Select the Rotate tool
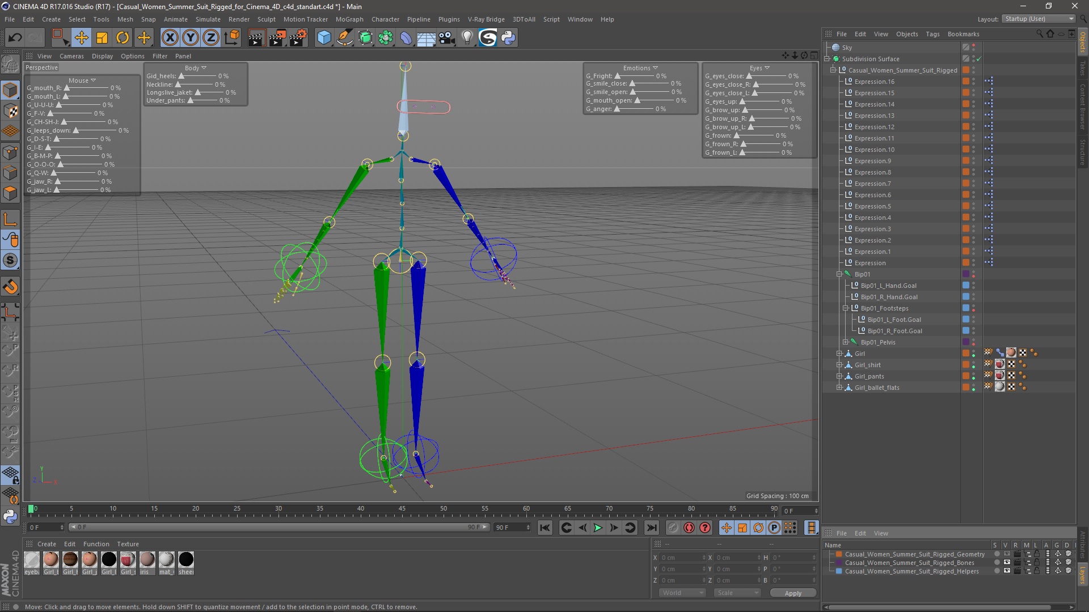This screenshot has width=1089, height=612. 123,38
